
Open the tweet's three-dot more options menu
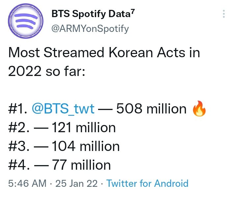pos(224,14)
